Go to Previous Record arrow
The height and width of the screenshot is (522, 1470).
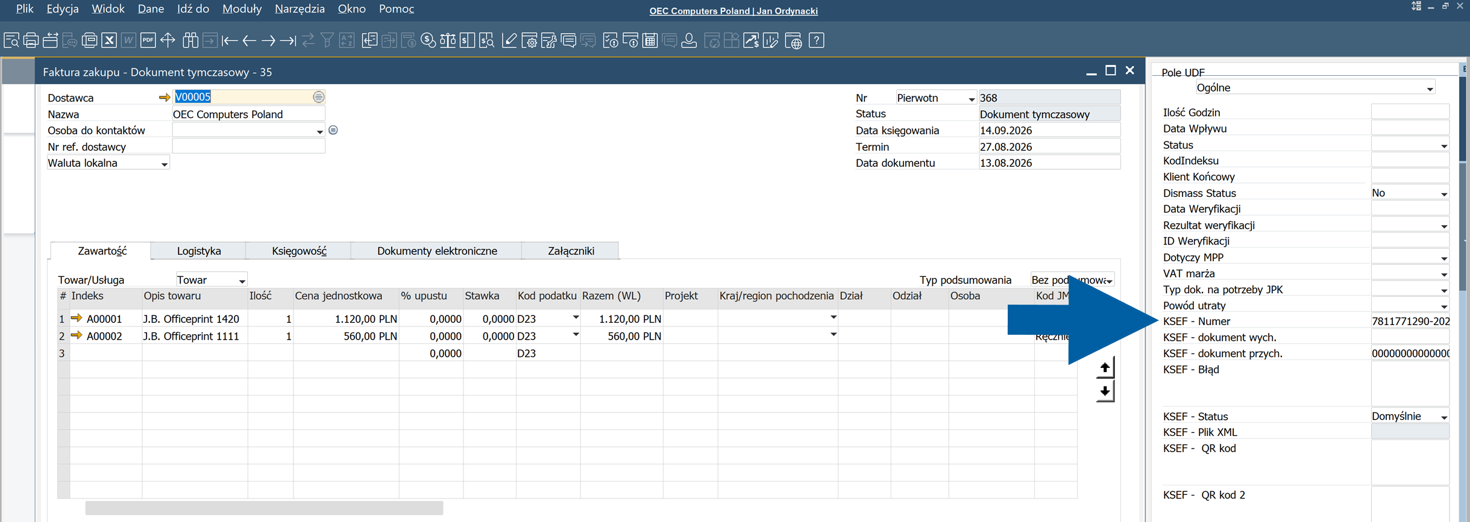(249, 40)
